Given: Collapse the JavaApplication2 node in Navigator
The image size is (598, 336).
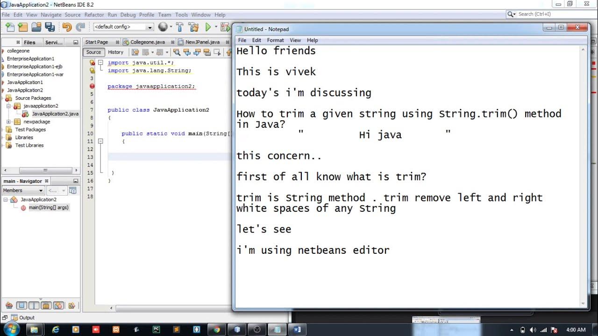Looking at the screenshot, I should tap(6, 200).
